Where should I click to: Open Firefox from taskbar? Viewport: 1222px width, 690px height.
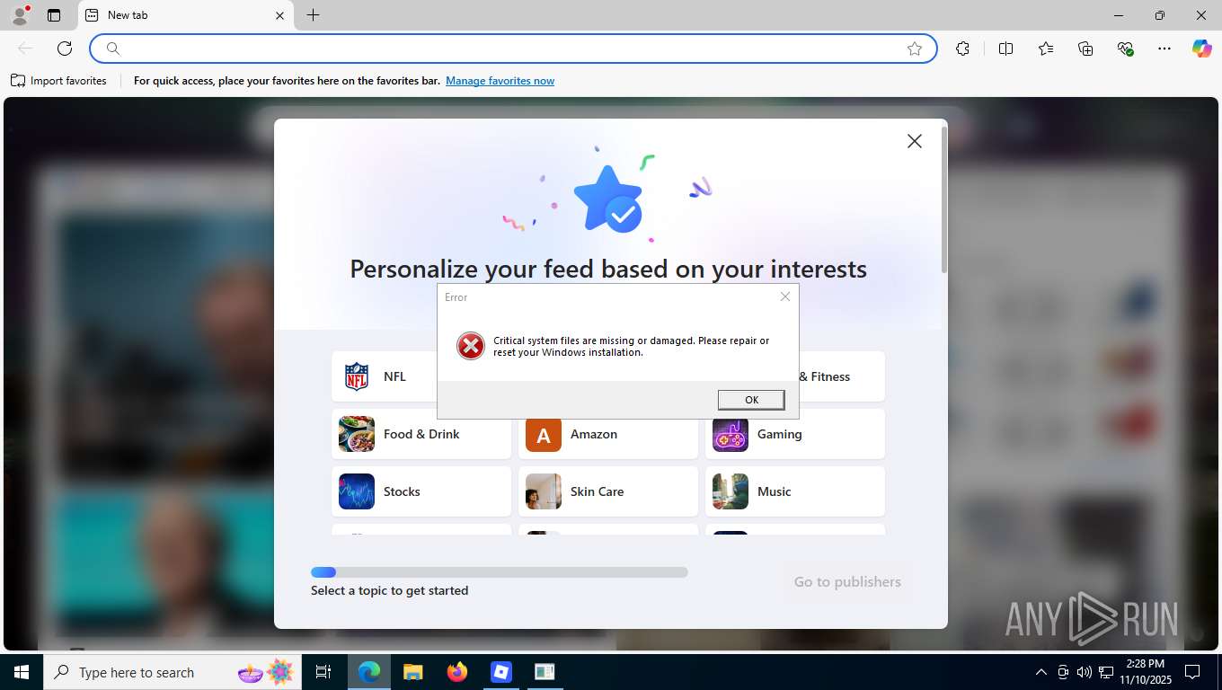[x=457, y=672]
